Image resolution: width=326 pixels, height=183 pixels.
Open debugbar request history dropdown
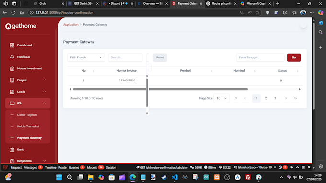255,167
